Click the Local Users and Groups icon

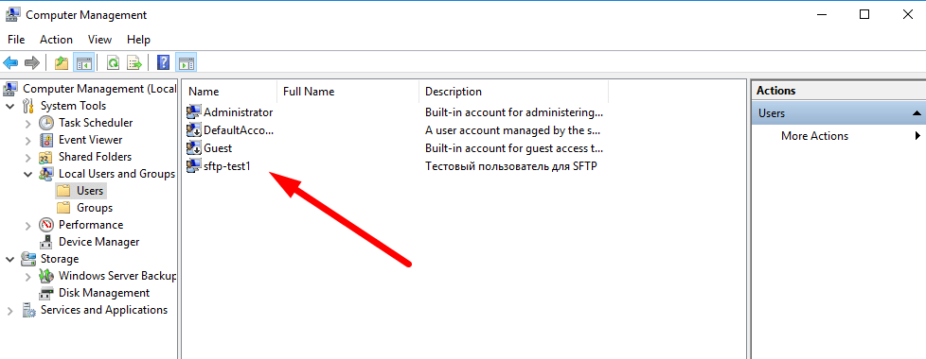tap(46, 174)
